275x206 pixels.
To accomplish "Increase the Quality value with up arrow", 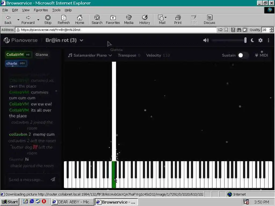I will [x=272, y=28].
